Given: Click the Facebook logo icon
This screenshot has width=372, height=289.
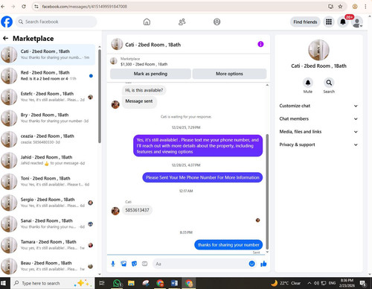Looking at the screenshot, I should coord(7,22).
